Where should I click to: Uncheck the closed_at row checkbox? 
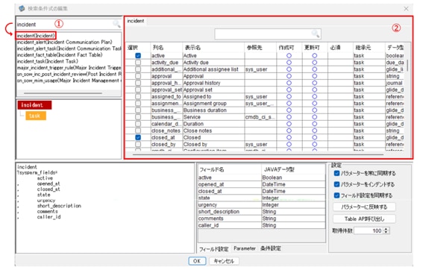(138, 137)
